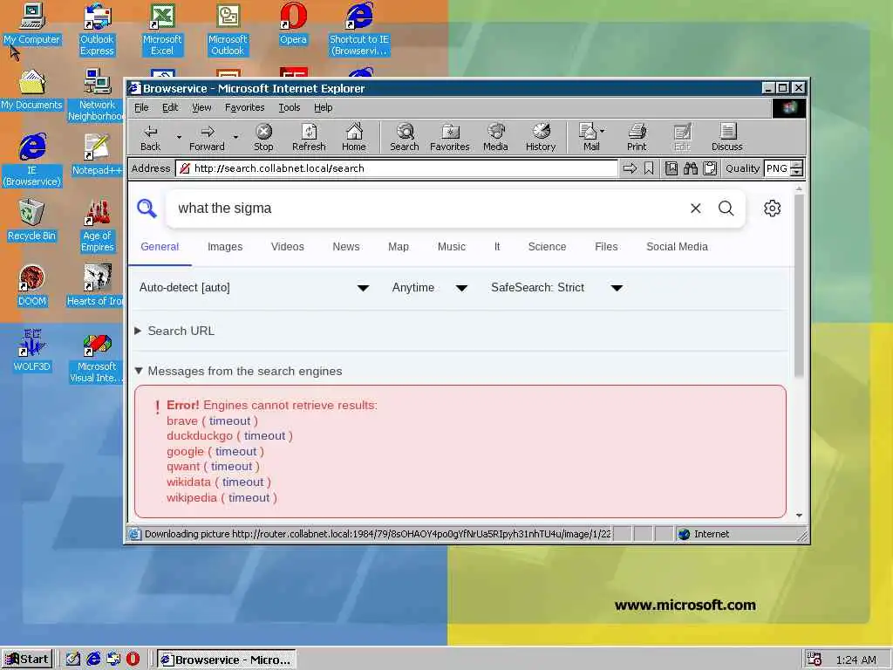Click the bookmark icon next to Go arrow
Viewport: 893px width, 670px height.
[x=649, y=168]
